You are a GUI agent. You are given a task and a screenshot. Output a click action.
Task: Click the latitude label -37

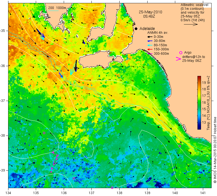tap(3, 100)
